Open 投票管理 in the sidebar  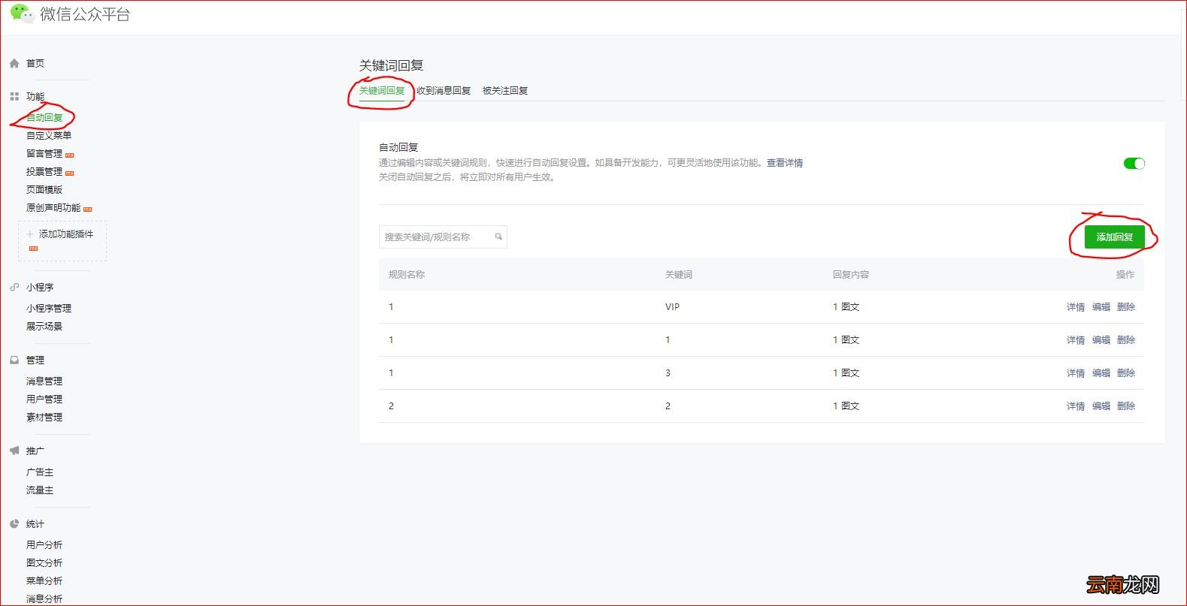pyautogui.click(x=44, y=172)
